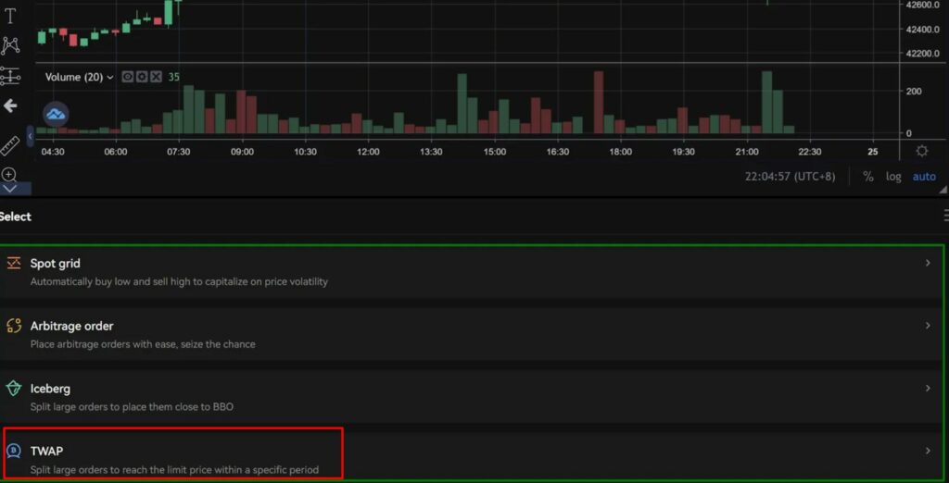Toggle the log scale option
The image size is (949, 483).
(x=892, y=177)
